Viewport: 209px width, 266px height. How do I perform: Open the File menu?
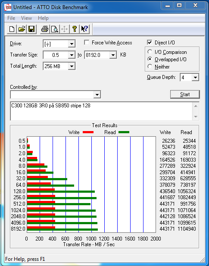tap(11, 18)
